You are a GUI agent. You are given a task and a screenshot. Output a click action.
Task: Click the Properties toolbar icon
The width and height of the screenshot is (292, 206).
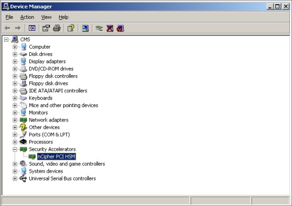pyautogui.click(x=46, y=28)
